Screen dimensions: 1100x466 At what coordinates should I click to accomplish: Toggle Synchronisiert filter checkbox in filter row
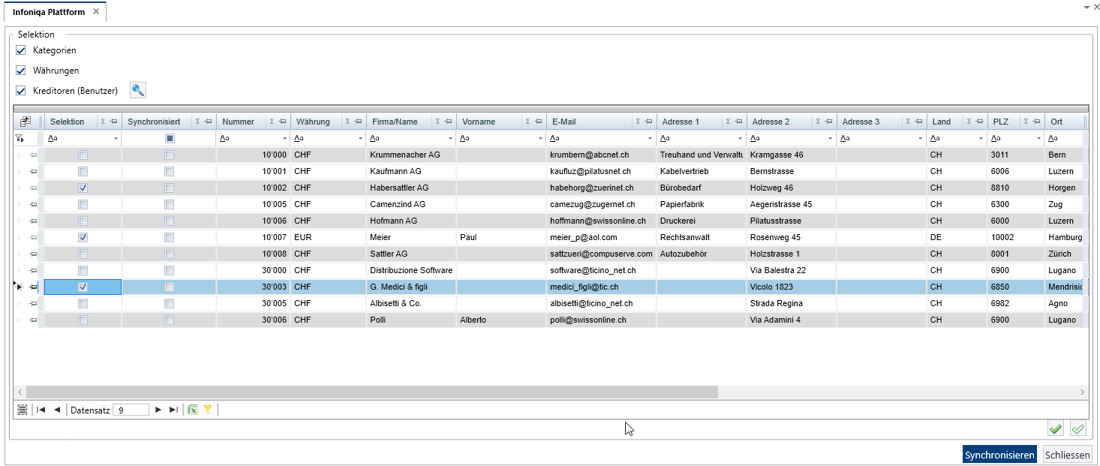(170, 138)
